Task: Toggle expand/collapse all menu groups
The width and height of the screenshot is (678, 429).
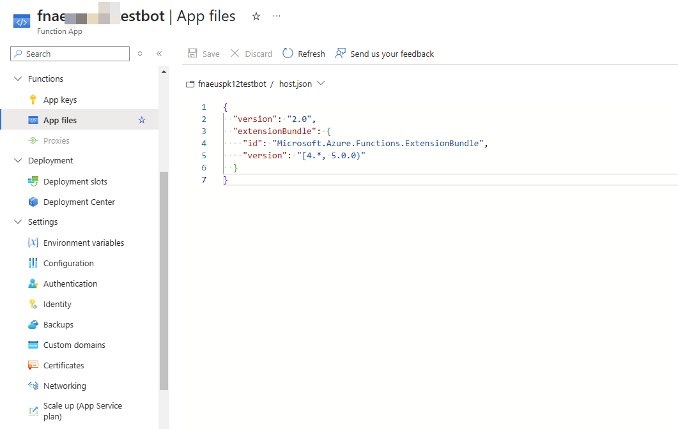Action: click(x=140, y=54)
